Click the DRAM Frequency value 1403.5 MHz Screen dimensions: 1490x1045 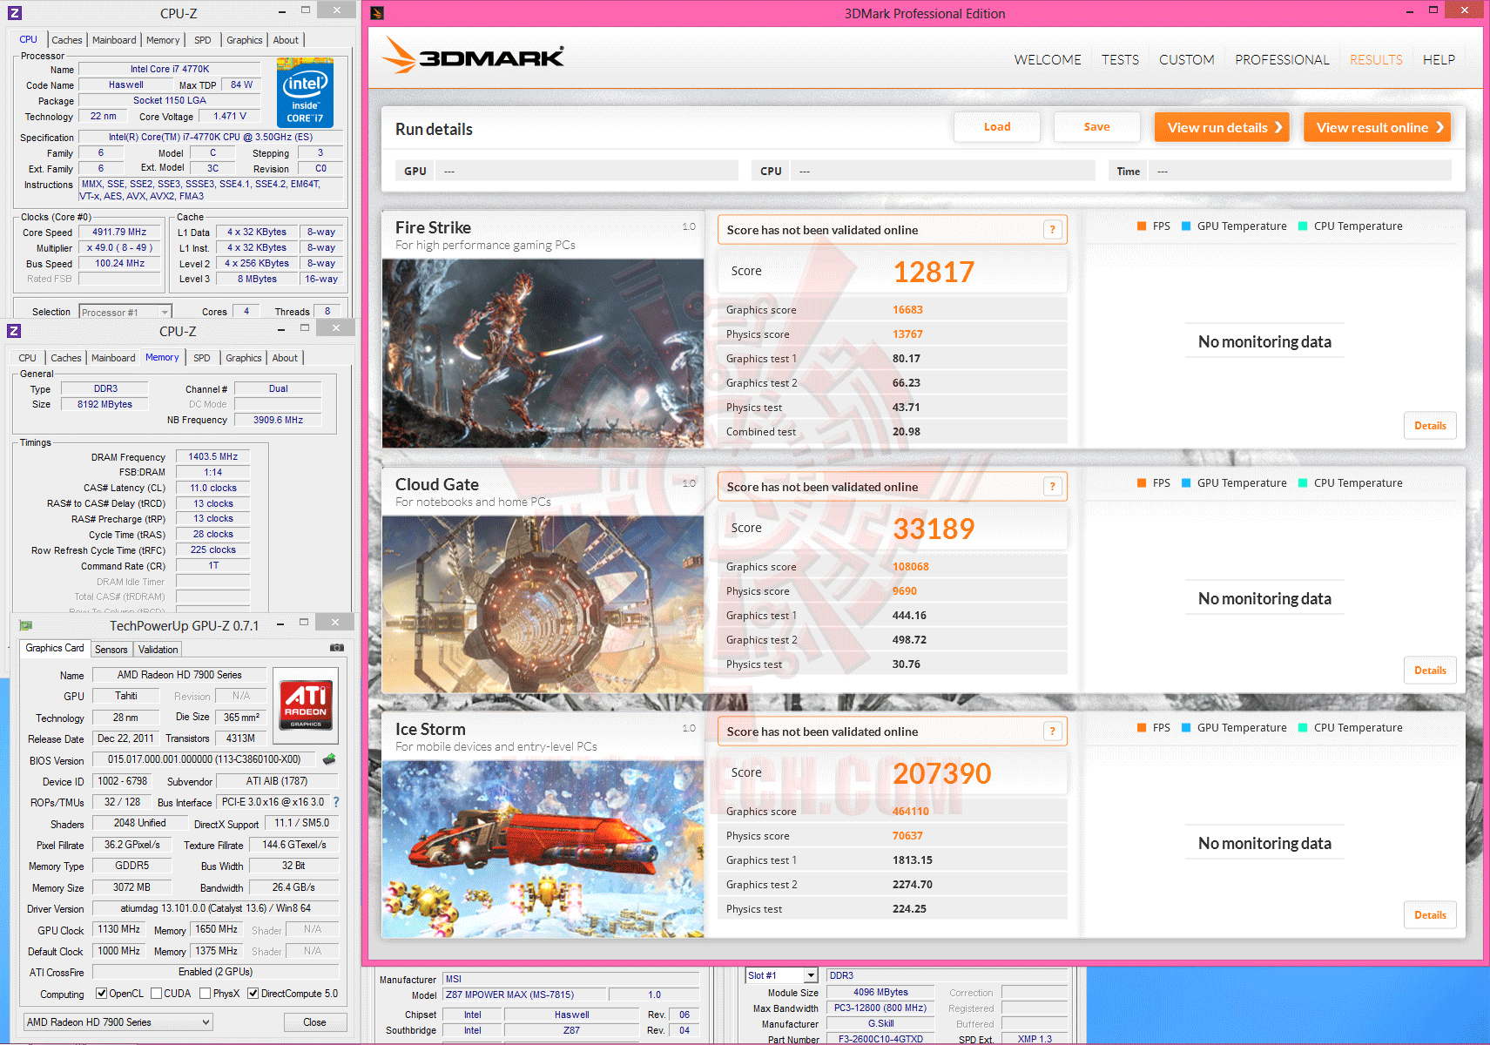(213, 456)
